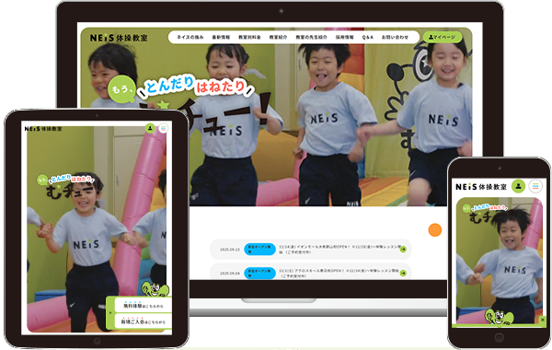
Task: Click the 2025.09.04 news date text
Action: pyautogui.click(x=229, y=274)
